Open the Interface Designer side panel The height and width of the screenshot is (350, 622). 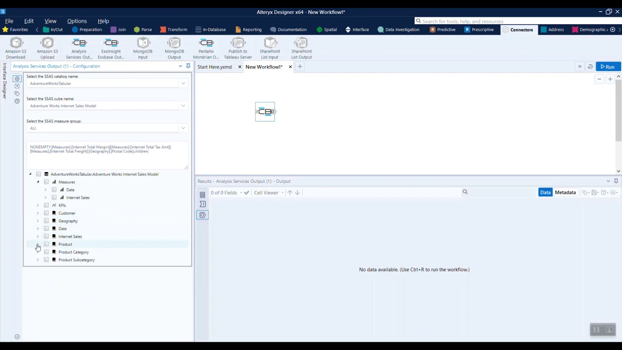coord(4,80)
